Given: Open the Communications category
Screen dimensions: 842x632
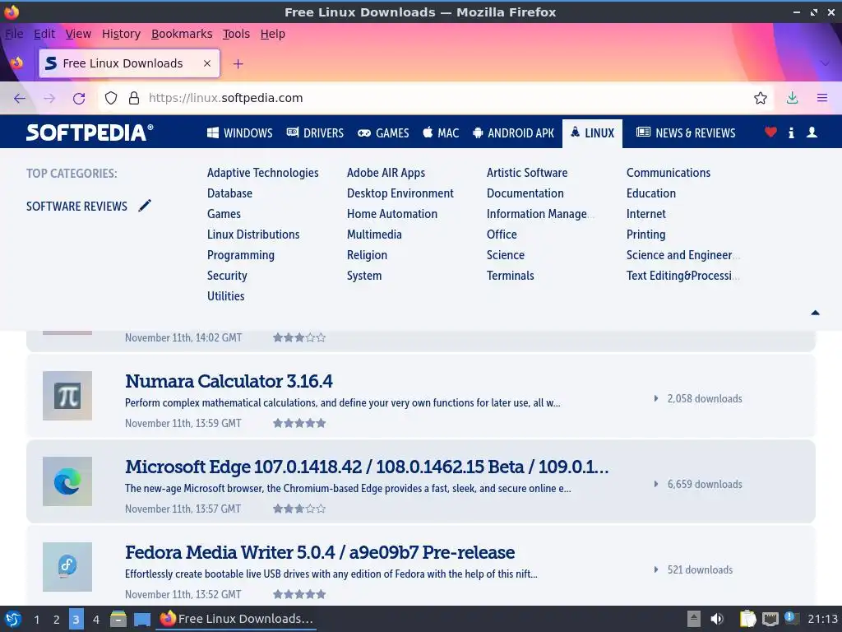Looking at the screenshot, I should pyautogui.click(x=668, y=173).
